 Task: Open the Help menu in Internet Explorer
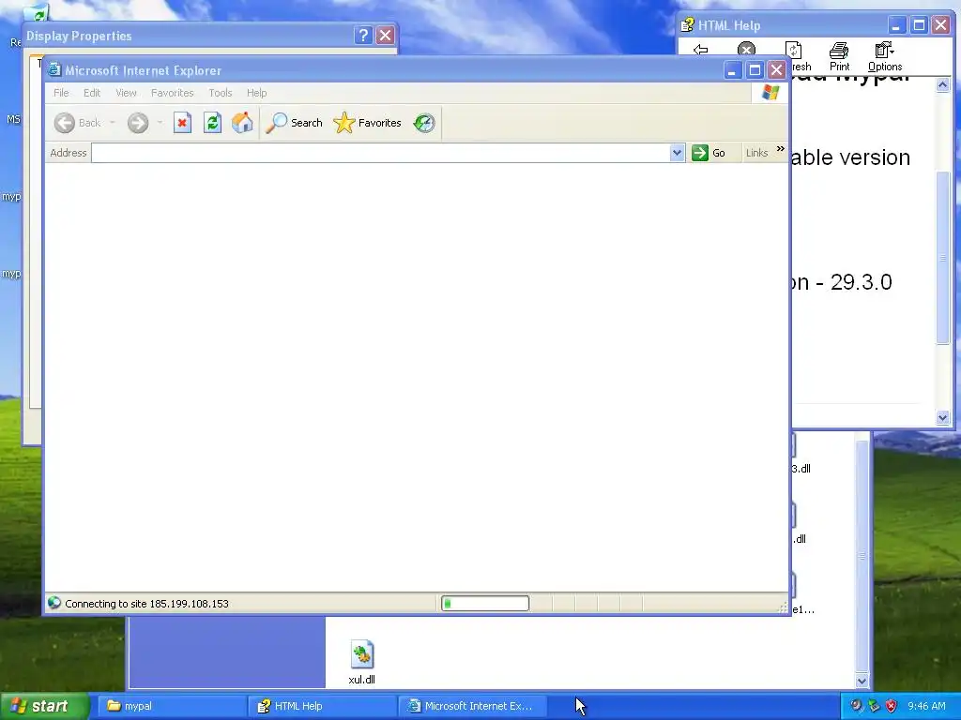pyautogui.click(x=257, y=93)
